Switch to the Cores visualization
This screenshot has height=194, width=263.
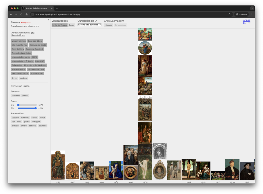pyautogui.click(x=72, y=25)
